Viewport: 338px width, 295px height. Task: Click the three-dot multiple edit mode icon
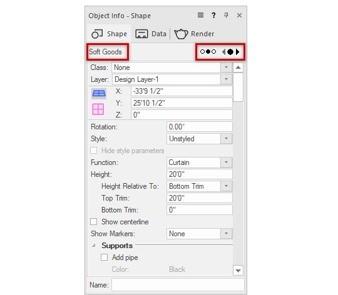click(208, 52)
